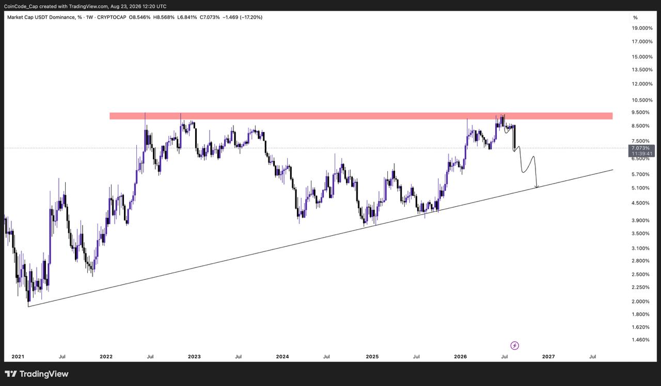Click the 3.100% price axis label
This screenshot has width=661, height=386.
(642, 248)
